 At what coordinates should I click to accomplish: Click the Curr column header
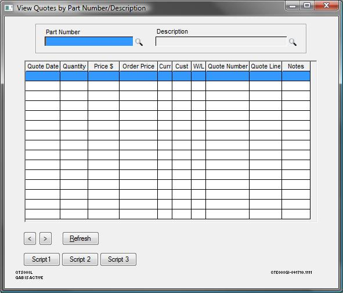[165, 66]
